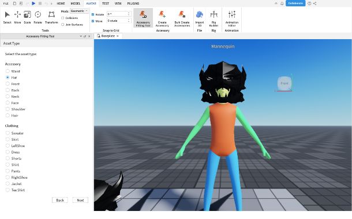Activate the Scale tool
The height and width of the screenshot is (219, 352).
tap(27, 17)
